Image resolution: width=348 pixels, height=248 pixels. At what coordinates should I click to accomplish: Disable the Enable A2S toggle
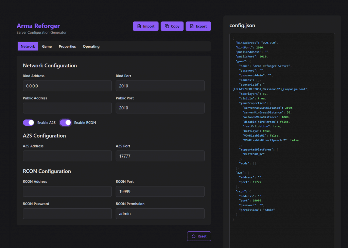(29, 122)
